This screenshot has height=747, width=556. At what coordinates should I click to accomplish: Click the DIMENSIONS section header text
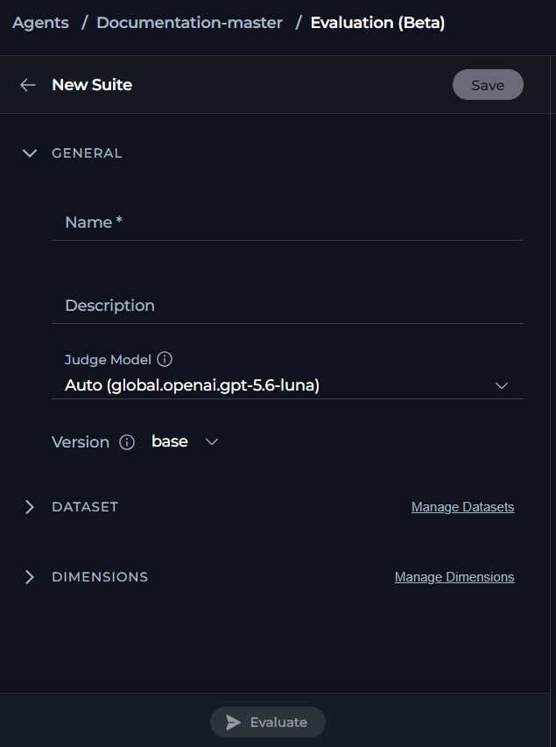coord(100,577)
